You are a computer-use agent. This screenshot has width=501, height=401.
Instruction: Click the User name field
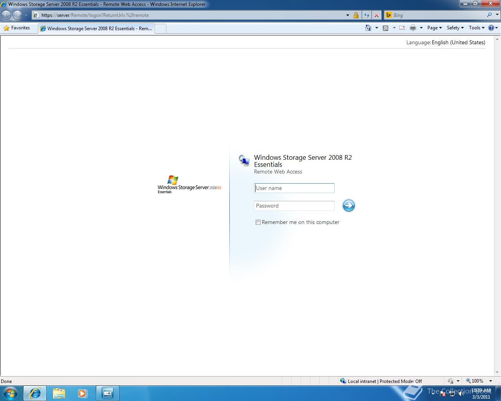[x=294, y=188]
